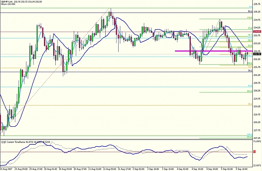Click the 232.75 price axis label
The image size is (262, 171).
click(x=257, y=51)
